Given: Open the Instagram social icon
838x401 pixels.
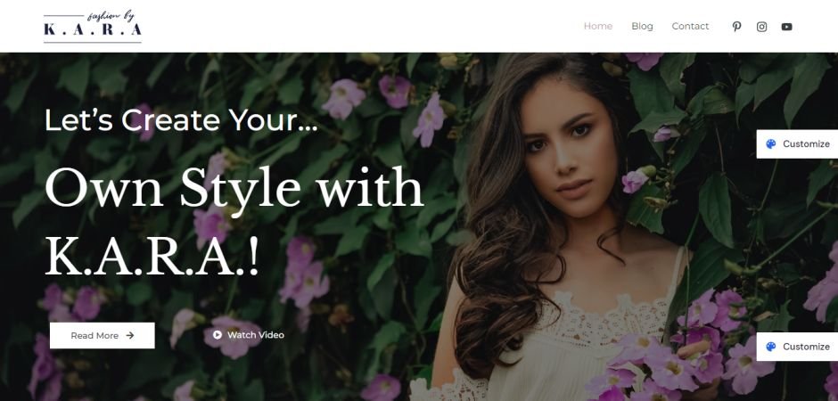Looking at the screenshot, I should click(761, 27).
